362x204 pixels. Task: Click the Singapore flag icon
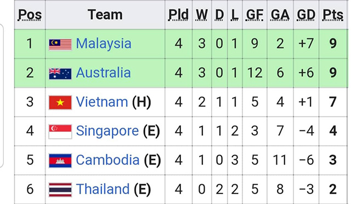point(60,131)
